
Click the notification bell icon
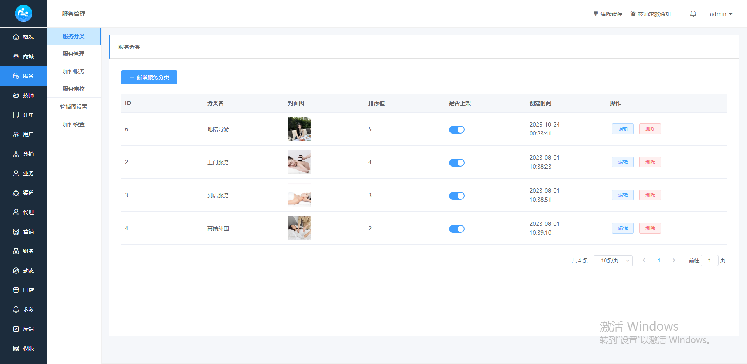[x=693, y=14]
